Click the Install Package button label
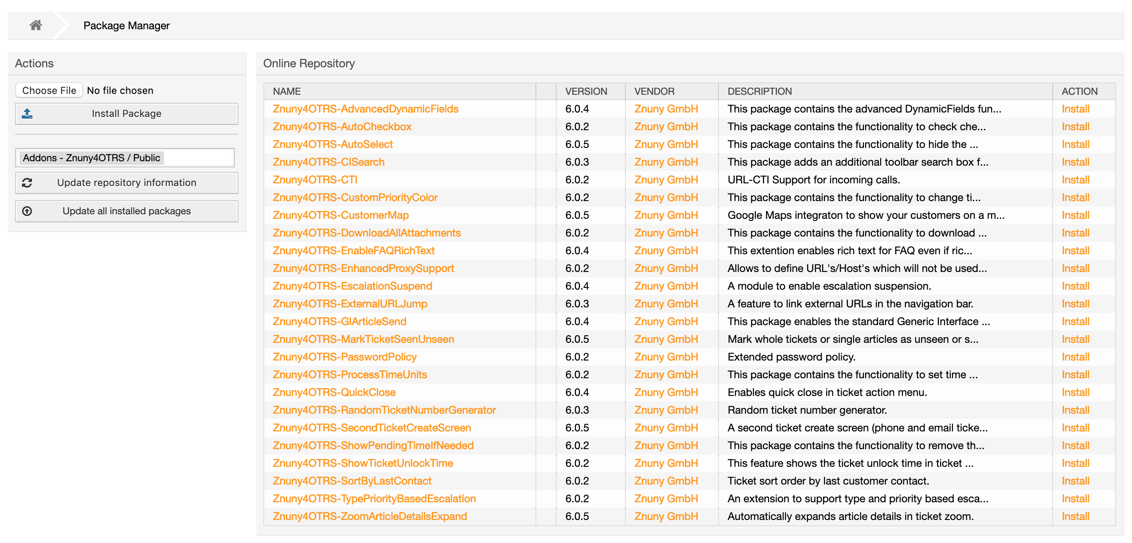This screenshot has width=1132, height=543. click(126, 113)
